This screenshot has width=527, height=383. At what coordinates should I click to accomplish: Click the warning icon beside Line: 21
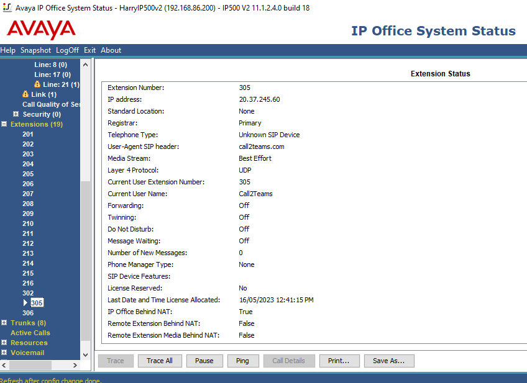(37, 84)
